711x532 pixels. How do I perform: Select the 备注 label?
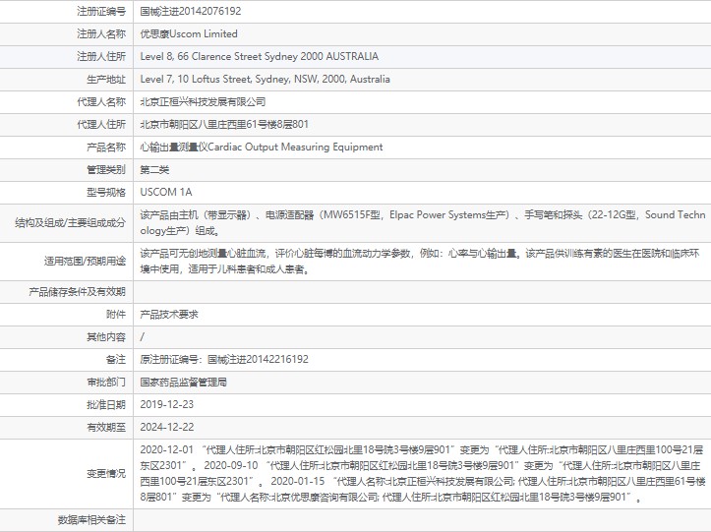[x=116, y=360]
